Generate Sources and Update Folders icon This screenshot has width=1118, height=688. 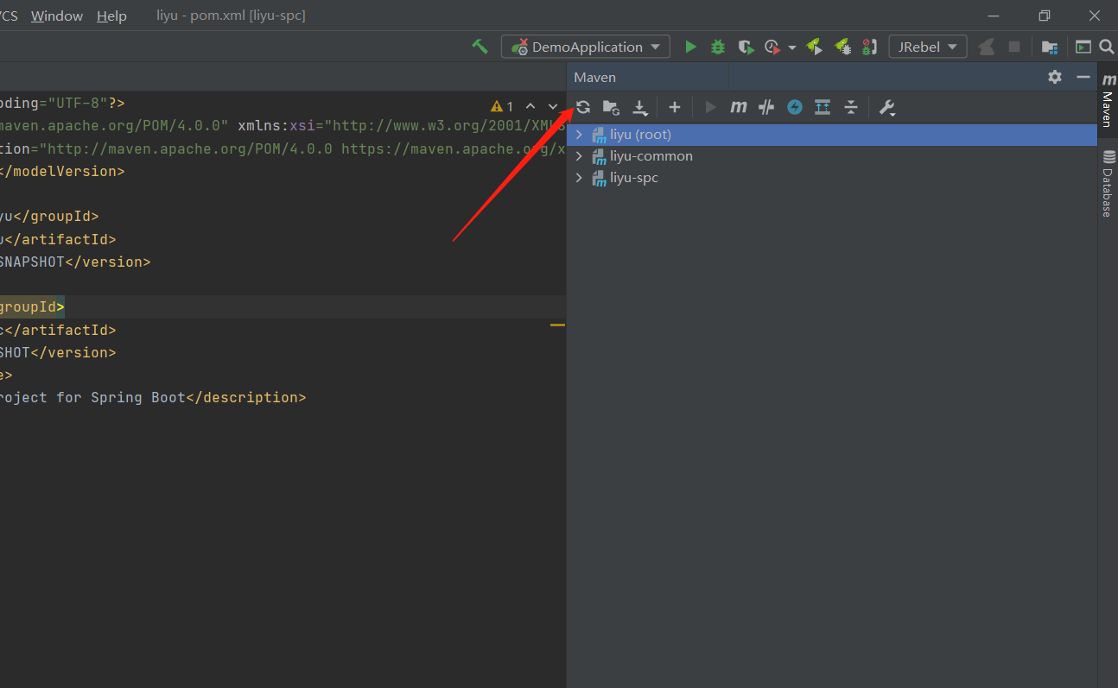click(x=611, y=107)
